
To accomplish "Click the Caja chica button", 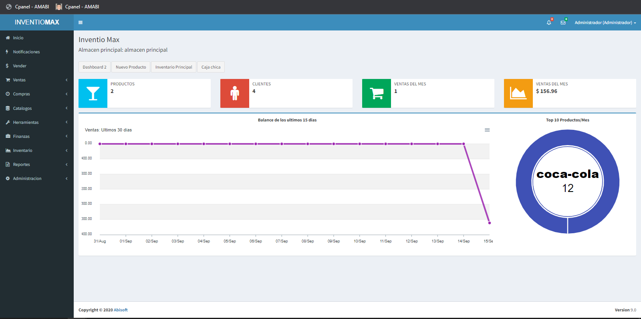I will click(x=211, y=67).
